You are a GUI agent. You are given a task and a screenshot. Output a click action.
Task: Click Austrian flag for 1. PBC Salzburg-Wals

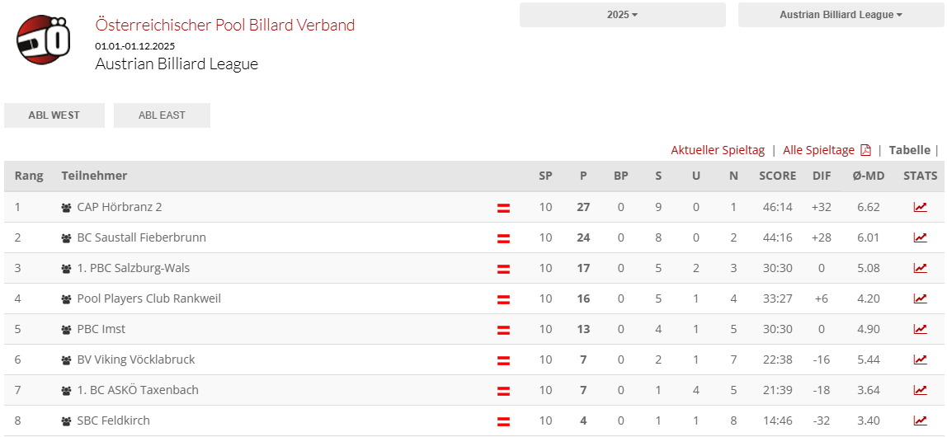point(503,269)
